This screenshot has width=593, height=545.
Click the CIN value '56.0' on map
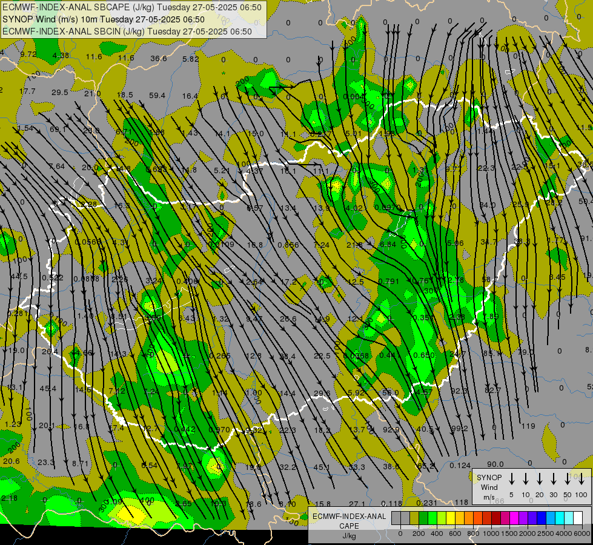[x=390, y=393]
